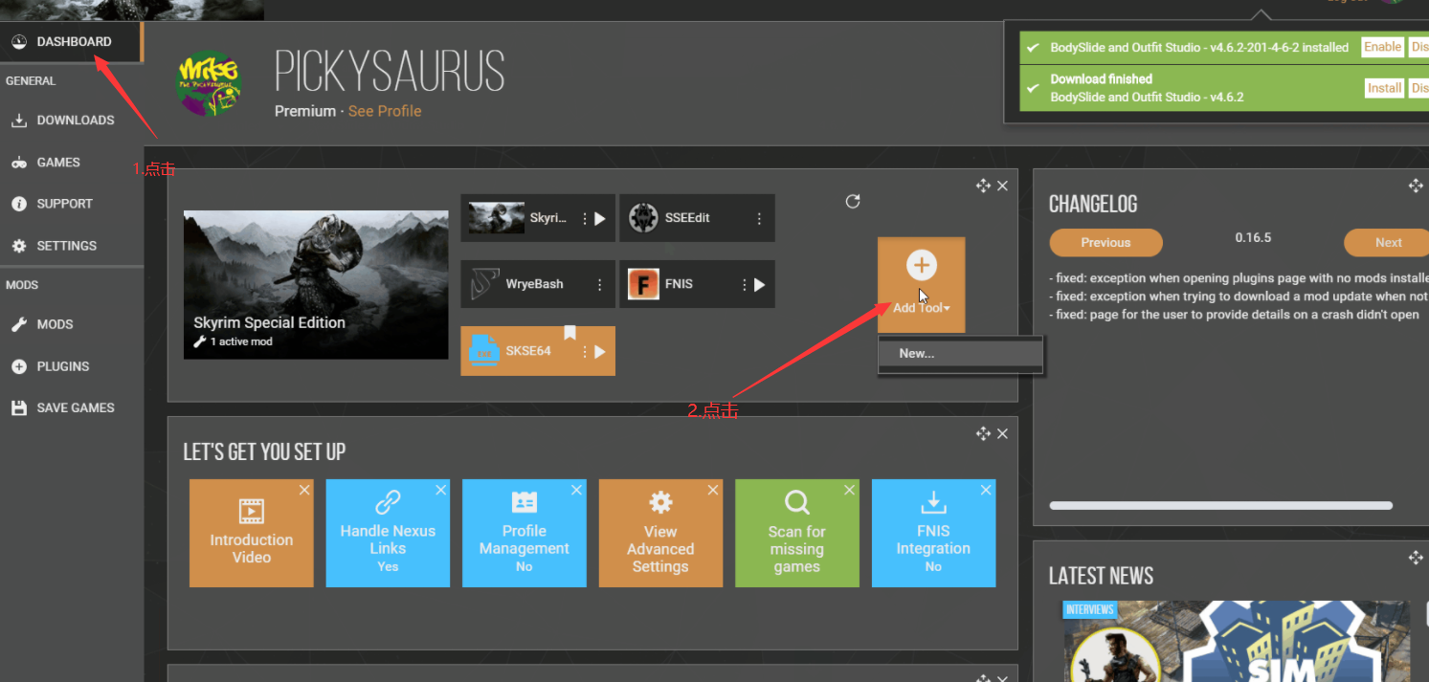Toggle FNIS Integration setting

(933, 533)
